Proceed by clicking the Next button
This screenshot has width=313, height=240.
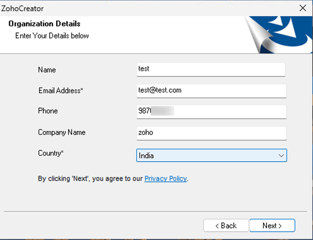pos(272,225)
